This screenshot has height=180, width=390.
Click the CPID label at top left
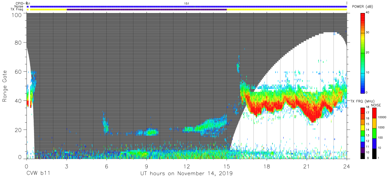click(20, 3)
